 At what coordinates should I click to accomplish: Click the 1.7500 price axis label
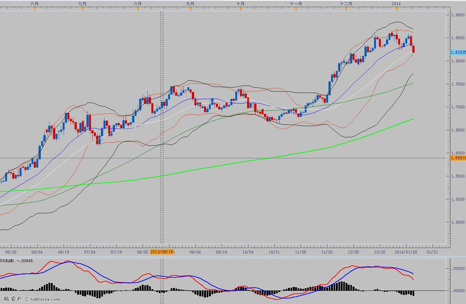[x=458, y=84]
